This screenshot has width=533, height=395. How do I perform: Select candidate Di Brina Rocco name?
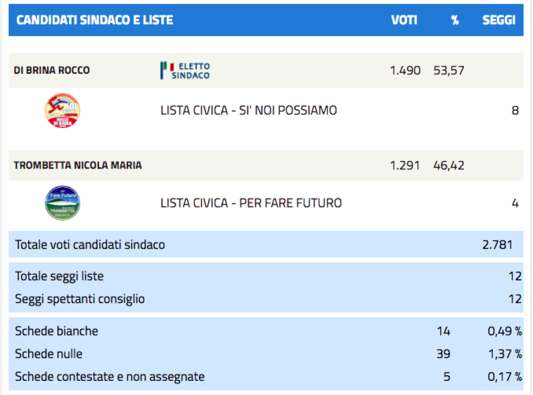click(52, 70)
